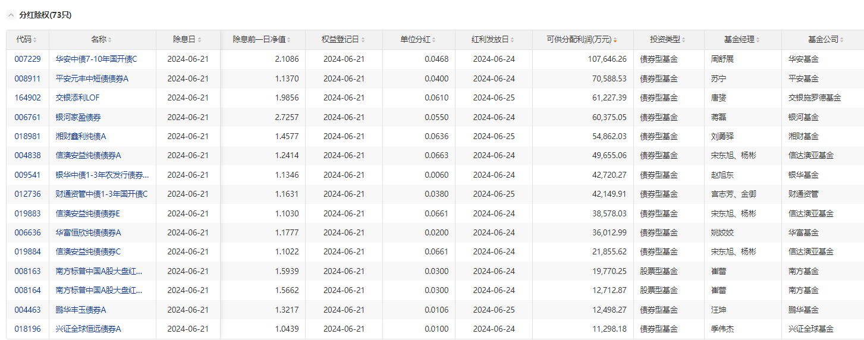Open fund 湘财鑫利纯债A
Viewport: 864px width, 340px height.
tap(81, 136)
